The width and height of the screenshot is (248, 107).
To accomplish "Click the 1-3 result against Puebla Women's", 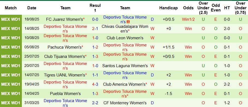I will pos(95,94).
